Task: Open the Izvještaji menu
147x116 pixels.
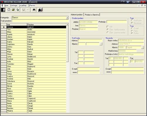Action: tap(23, 6)
